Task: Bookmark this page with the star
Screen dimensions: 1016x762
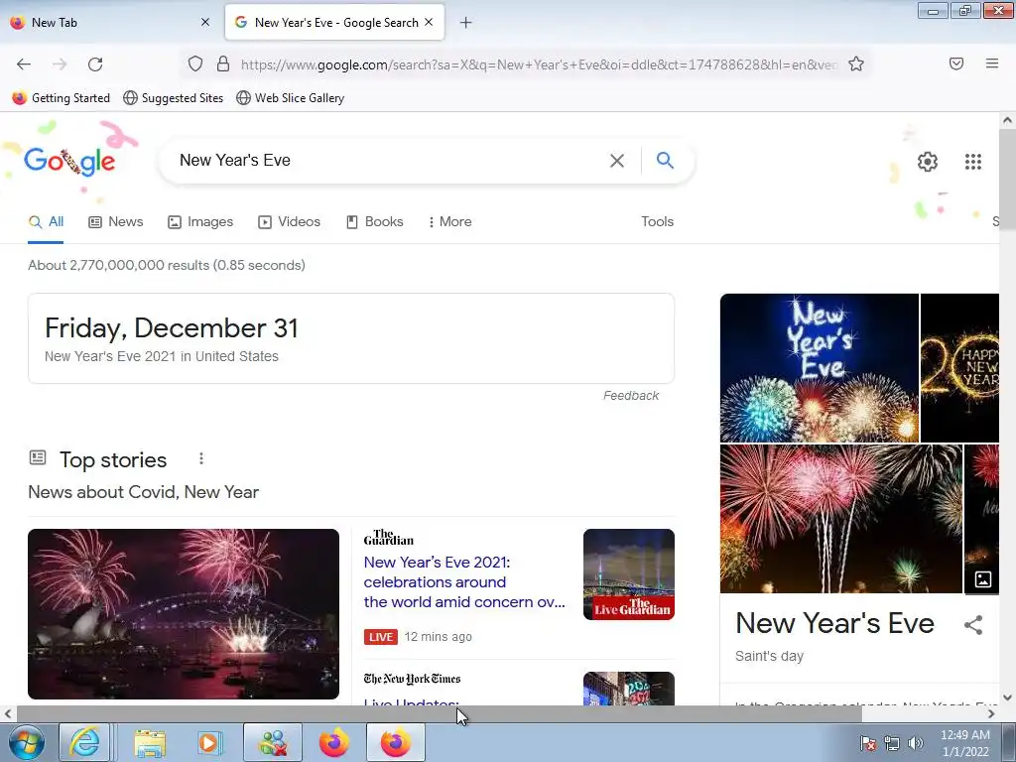Action: click(x=856, y=63)
